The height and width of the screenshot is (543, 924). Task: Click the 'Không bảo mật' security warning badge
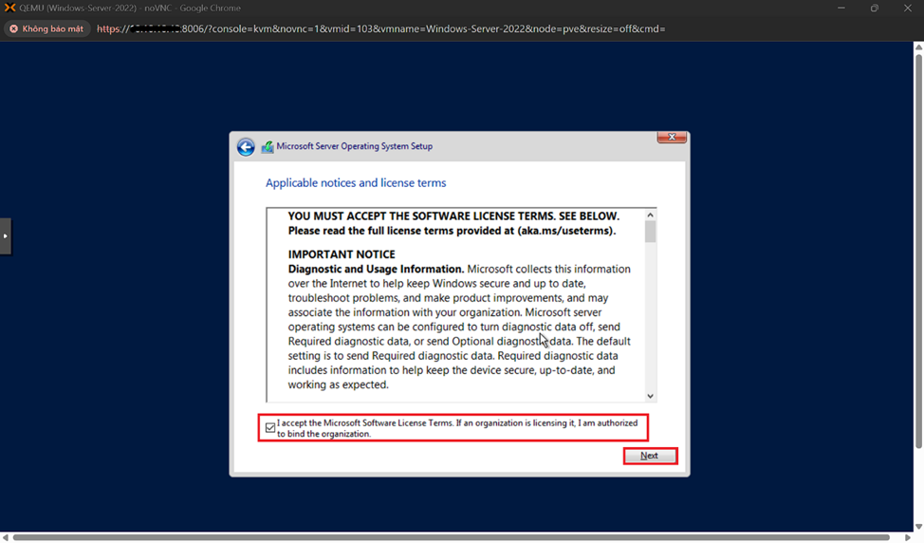pos(46,28)
